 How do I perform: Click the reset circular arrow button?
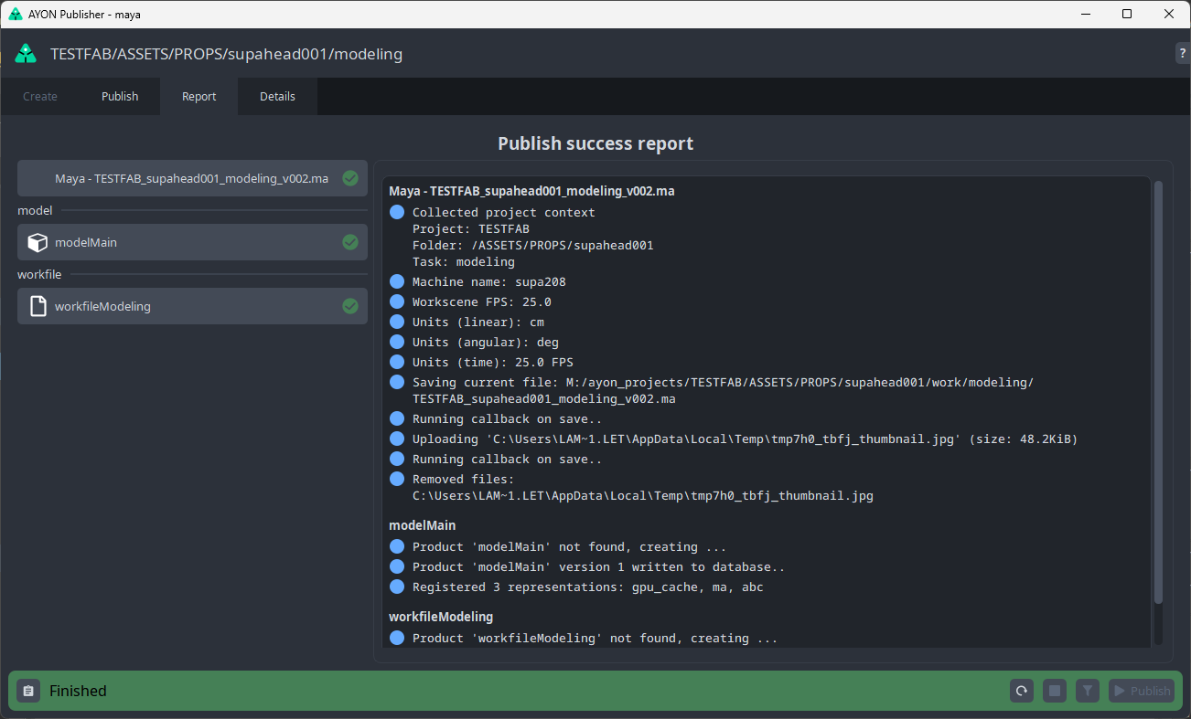coord(1022,691)
